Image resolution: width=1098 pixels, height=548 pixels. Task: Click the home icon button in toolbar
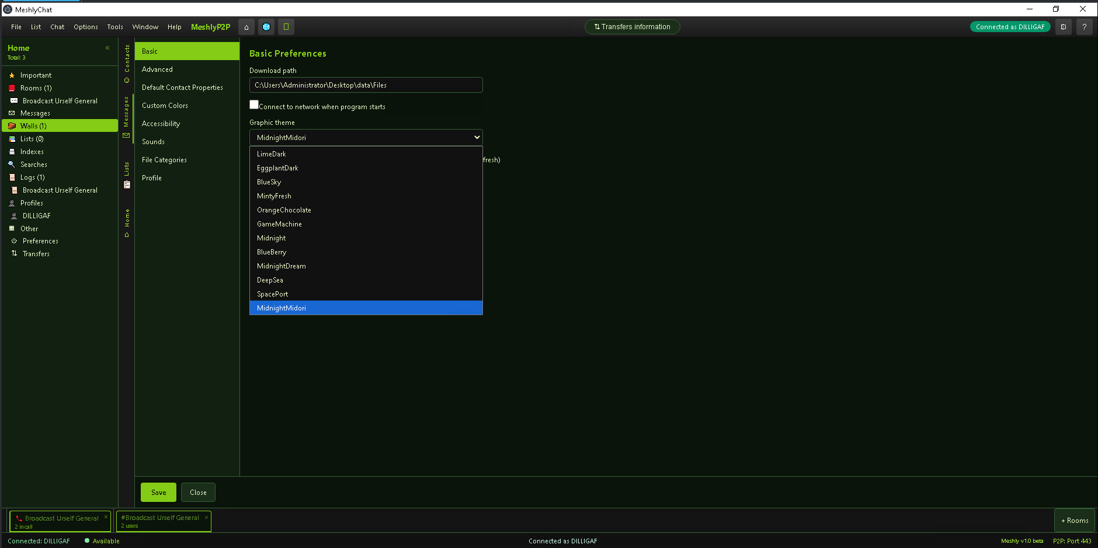pos(246,27)
